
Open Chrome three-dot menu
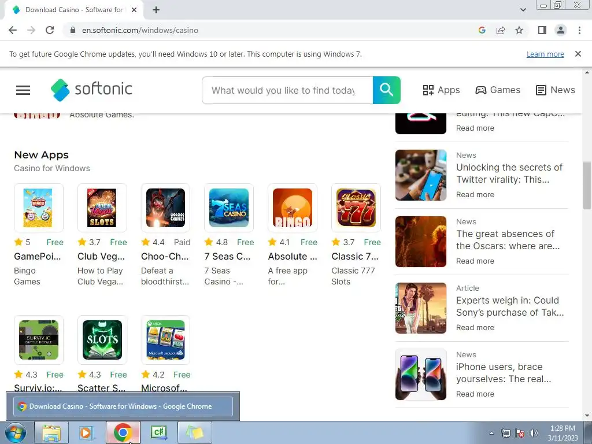(x=579, y=30)
